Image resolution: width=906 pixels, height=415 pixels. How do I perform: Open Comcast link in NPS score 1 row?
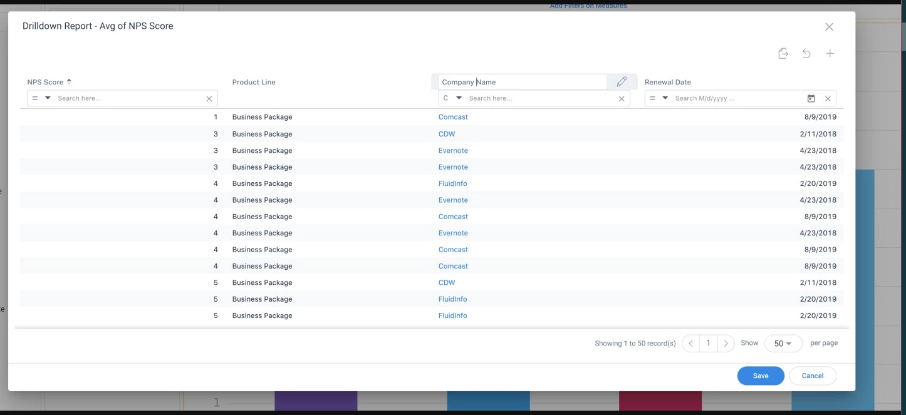(x=453, y=117)
